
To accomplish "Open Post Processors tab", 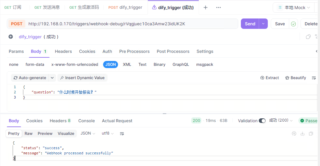I will [173, 52].
